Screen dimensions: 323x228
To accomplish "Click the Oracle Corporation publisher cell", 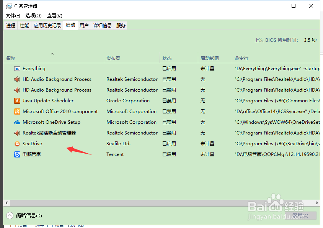I will [128, 101].
